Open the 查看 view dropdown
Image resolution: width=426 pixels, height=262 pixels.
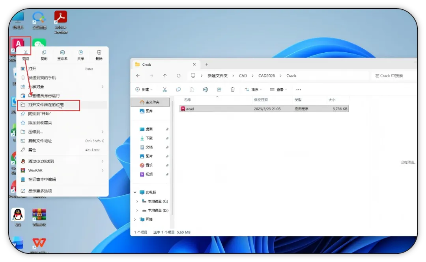pyautogui.click(x=278, y=90)
